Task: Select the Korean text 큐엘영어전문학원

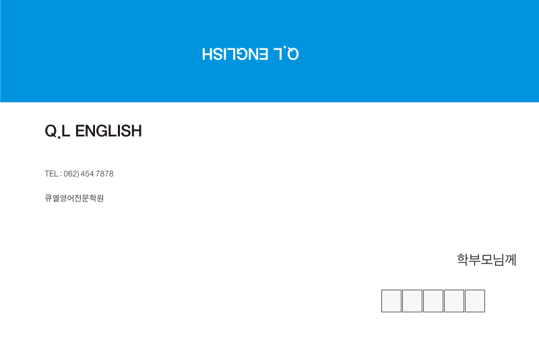Action: coord(74,198)
